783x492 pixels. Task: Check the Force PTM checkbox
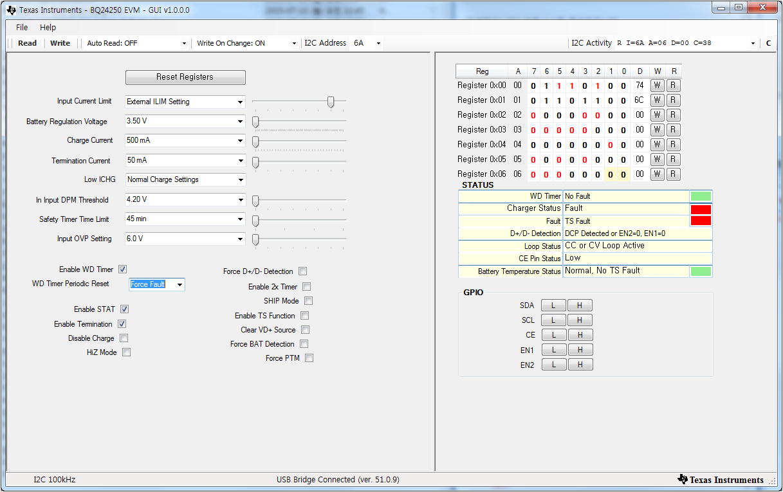click(x=309, y=358)
